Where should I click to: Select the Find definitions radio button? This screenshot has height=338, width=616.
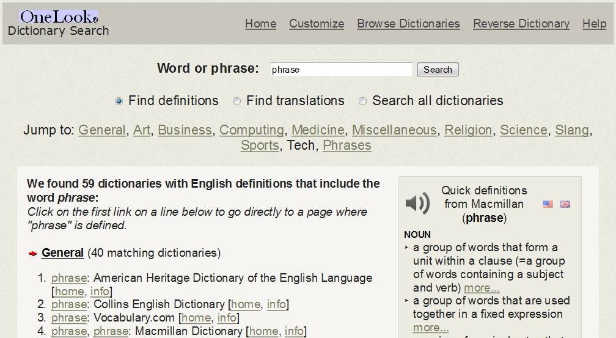[x=119, y=101]
